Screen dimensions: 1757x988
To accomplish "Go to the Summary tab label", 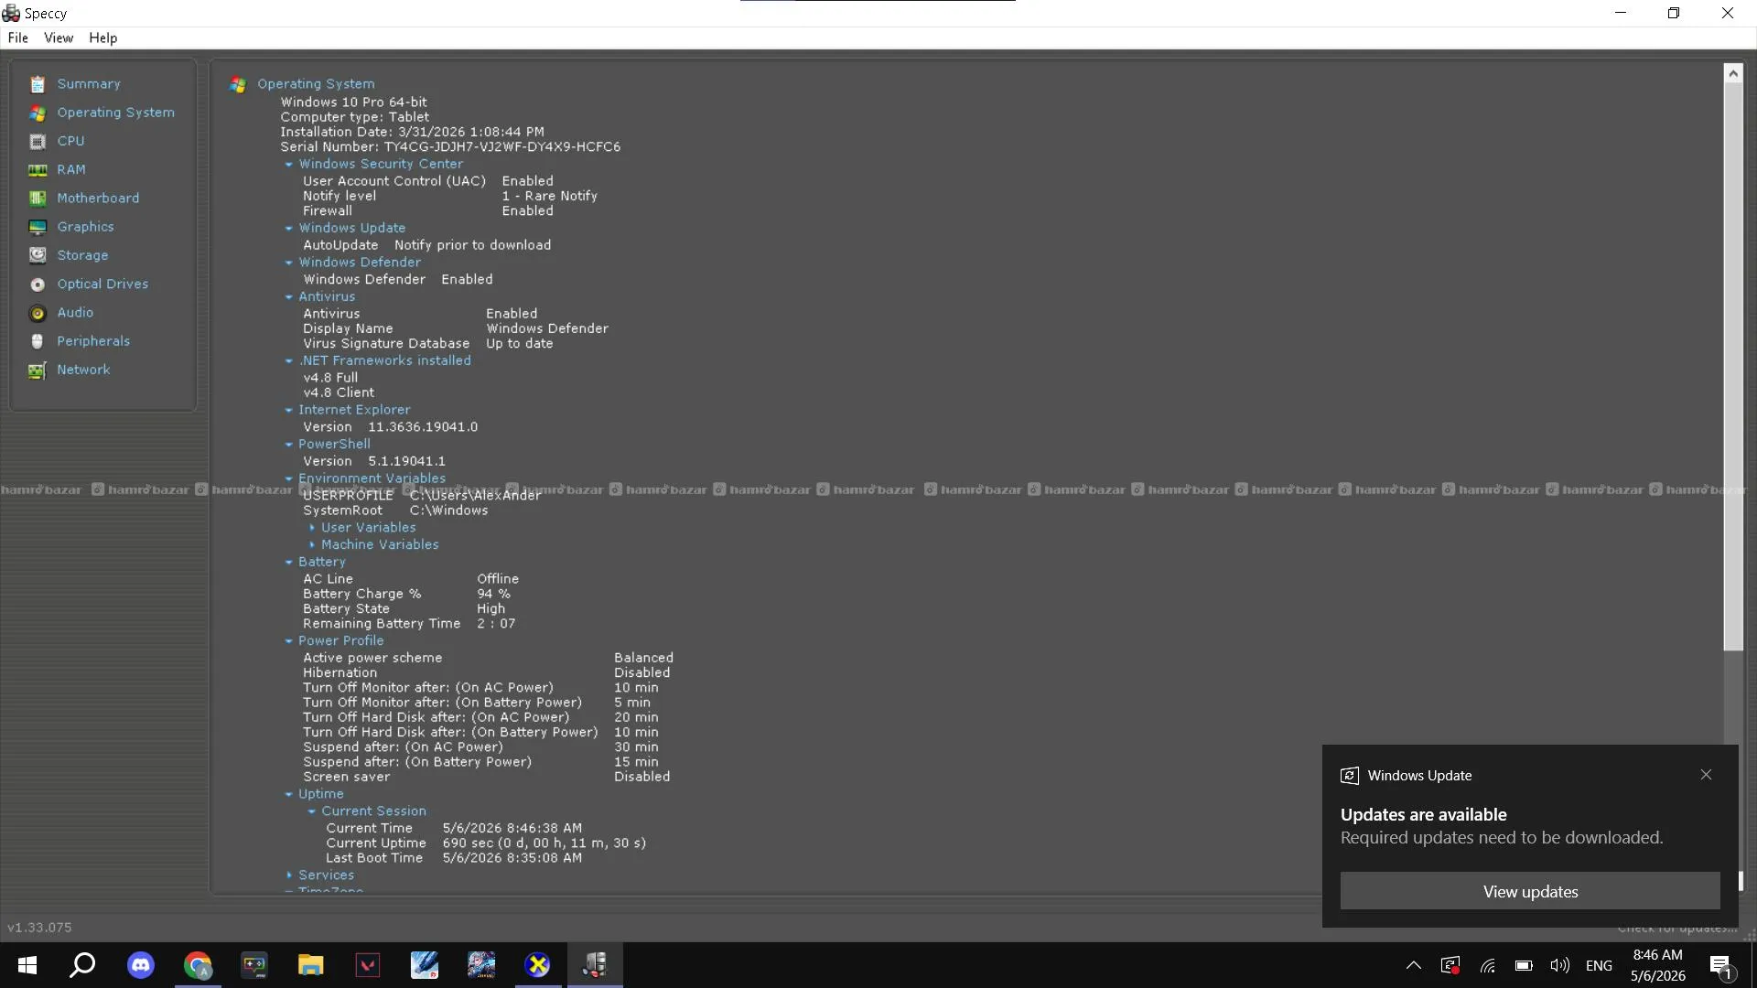I will click(x=89, y=84).
